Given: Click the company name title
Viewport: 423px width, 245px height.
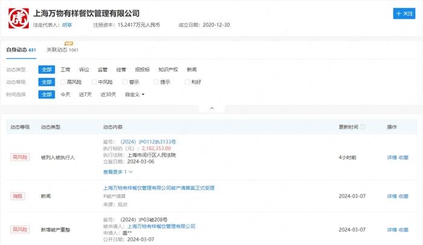Looking at the screenshot, I should click(x=86, y=13).
